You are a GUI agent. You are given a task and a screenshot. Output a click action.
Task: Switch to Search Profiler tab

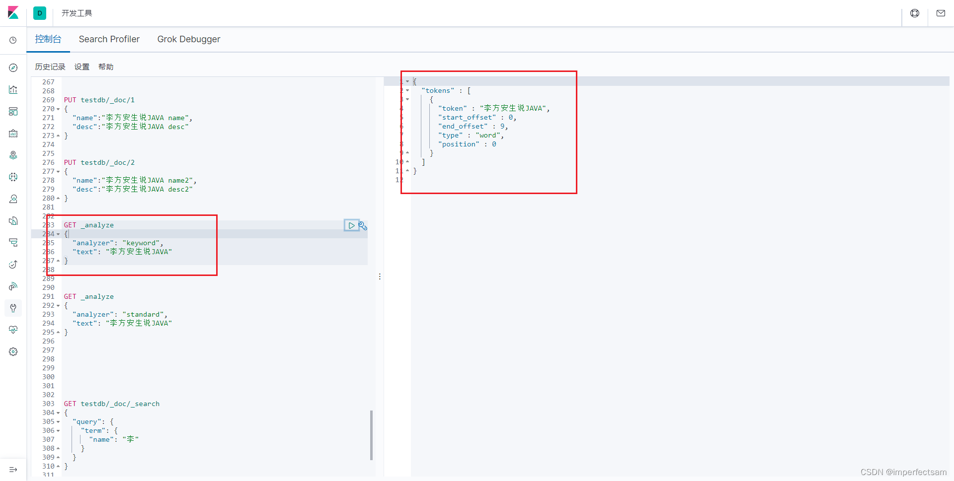point(109,39)
